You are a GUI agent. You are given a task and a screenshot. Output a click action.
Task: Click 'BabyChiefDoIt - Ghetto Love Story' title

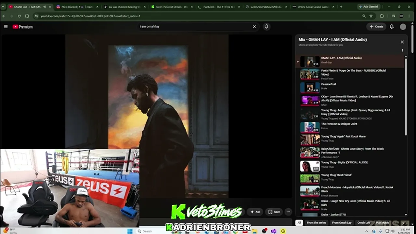tap(352, 150)
